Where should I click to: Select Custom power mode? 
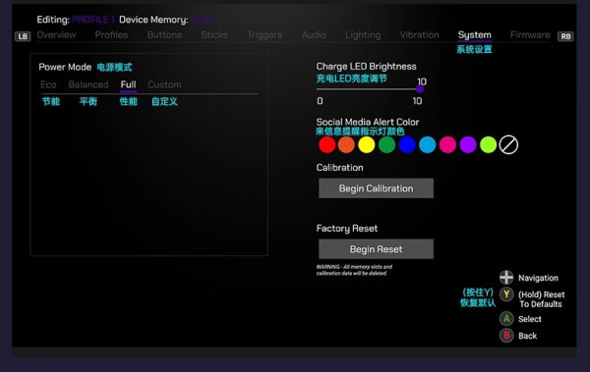coord(164,84)
